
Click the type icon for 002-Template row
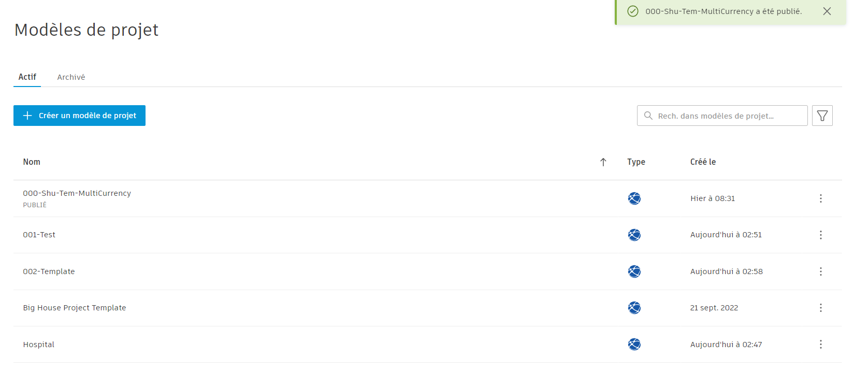[634, 271]
